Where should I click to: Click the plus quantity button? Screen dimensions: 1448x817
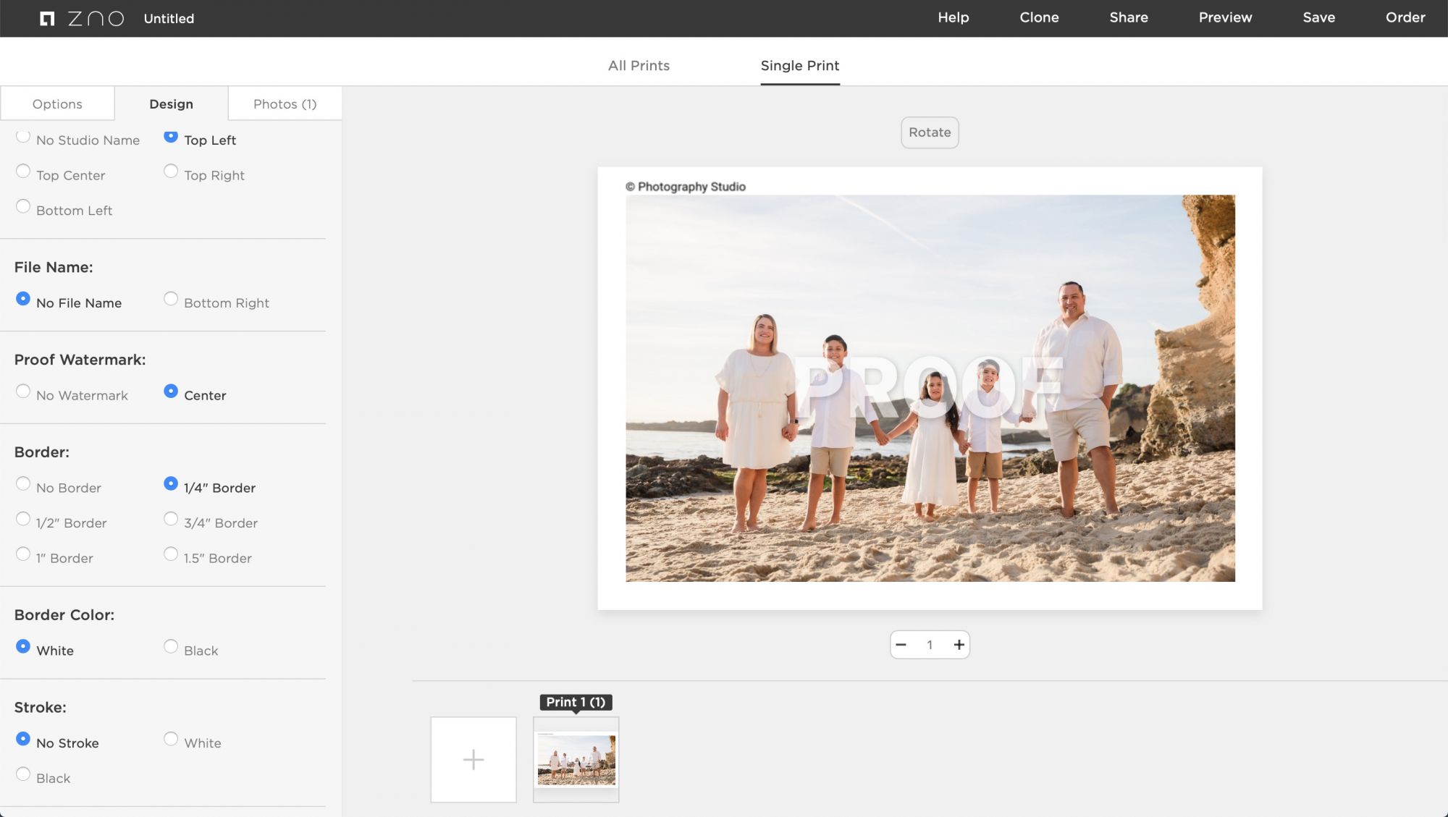[x=959, y=645]
